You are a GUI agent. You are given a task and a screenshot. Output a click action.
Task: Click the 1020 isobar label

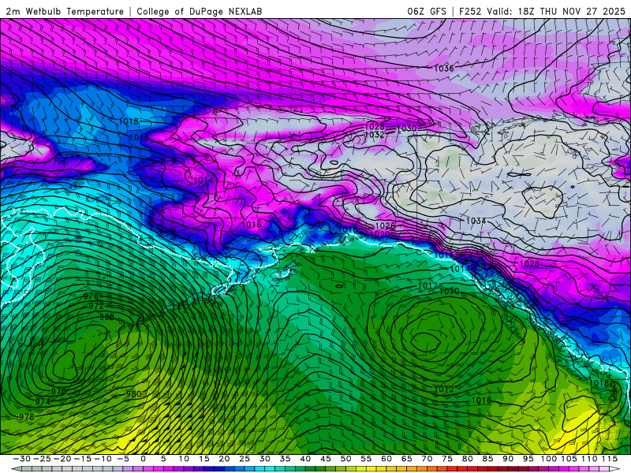tap(380, 234)
